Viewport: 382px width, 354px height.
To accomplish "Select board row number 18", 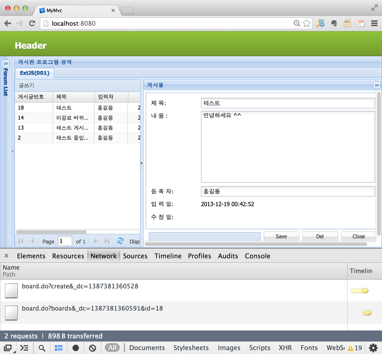I will click(77, 107).
